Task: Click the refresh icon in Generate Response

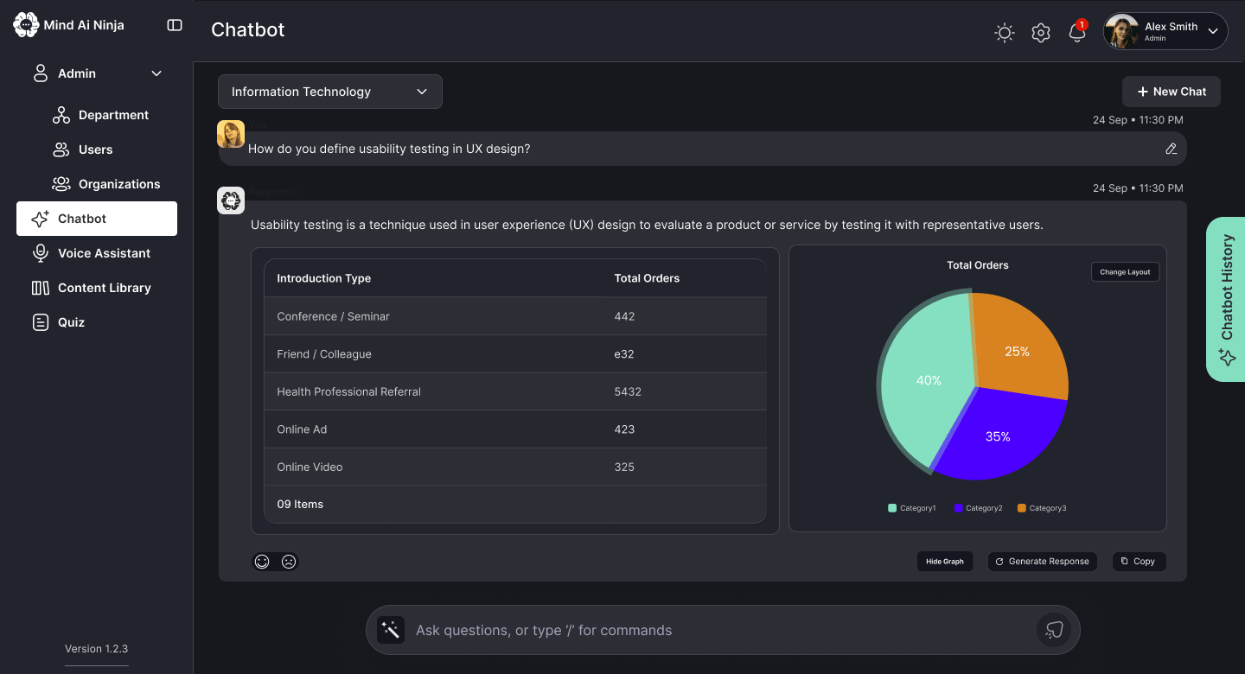Action: pyautogui.click(x=999, y=562)
